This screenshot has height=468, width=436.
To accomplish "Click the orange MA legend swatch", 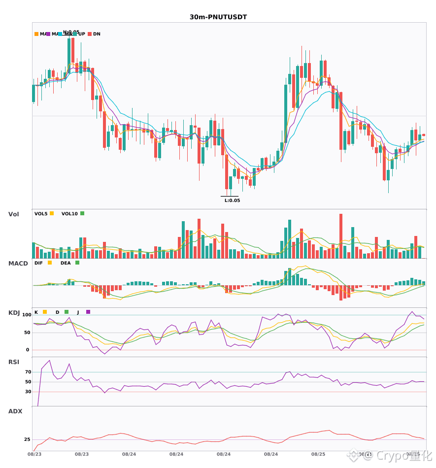I will coord(36,34).
